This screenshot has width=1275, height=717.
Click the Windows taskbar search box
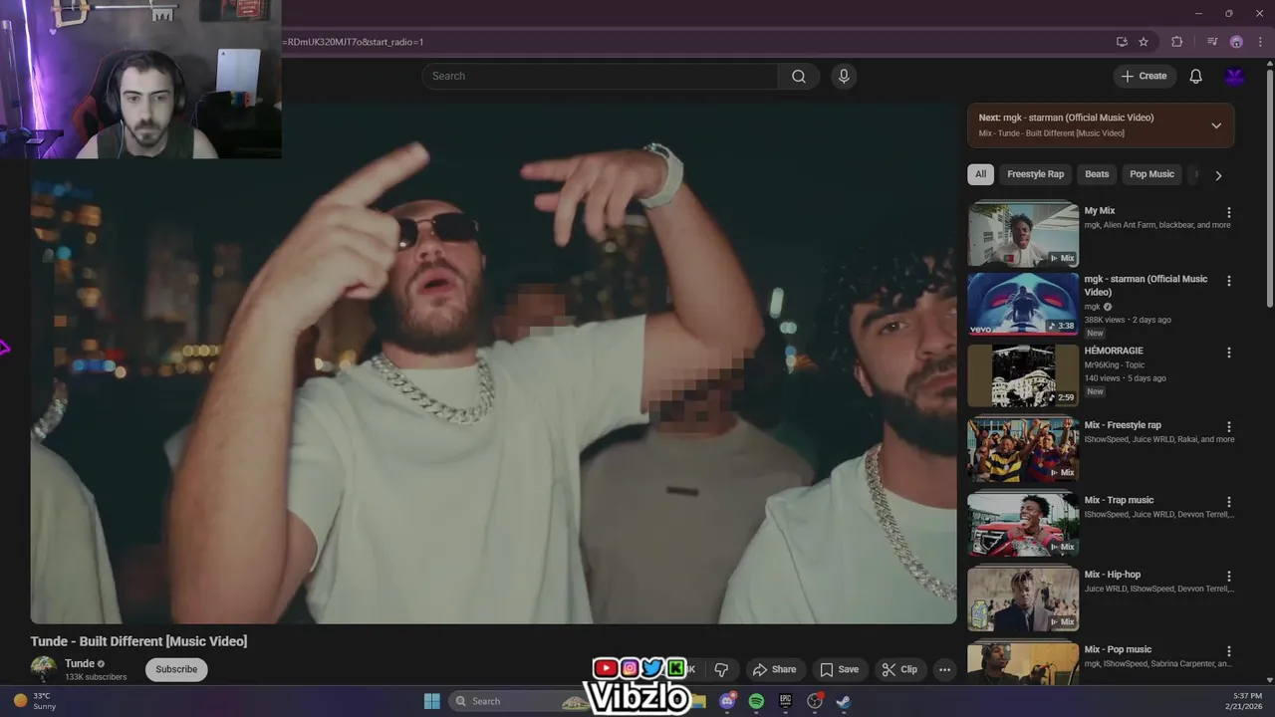pos(518,701)
